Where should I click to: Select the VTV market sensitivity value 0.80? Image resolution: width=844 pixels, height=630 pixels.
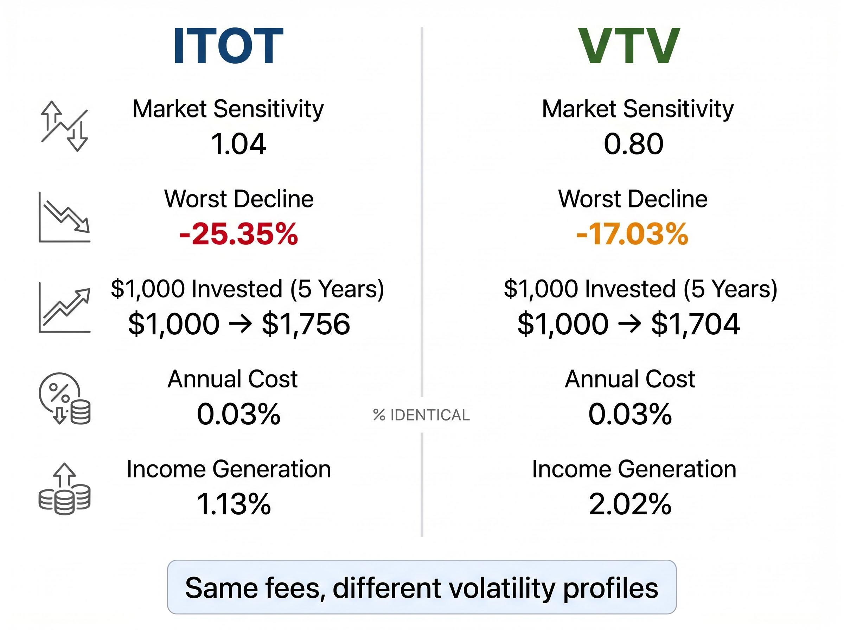(x=633, y=144)
